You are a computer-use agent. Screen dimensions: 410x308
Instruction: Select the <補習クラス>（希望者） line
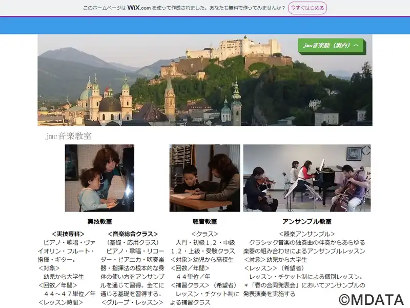[x=203, y=285]
